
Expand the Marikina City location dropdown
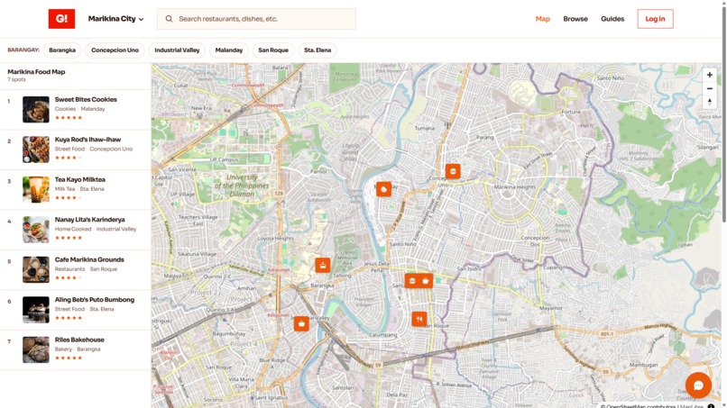[x=116, y=19]
